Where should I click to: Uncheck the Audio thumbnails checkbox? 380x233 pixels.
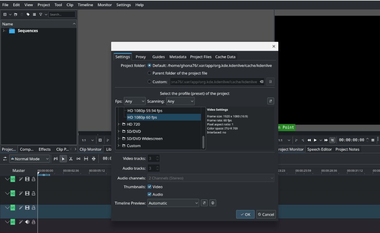[x=149, y=194]
